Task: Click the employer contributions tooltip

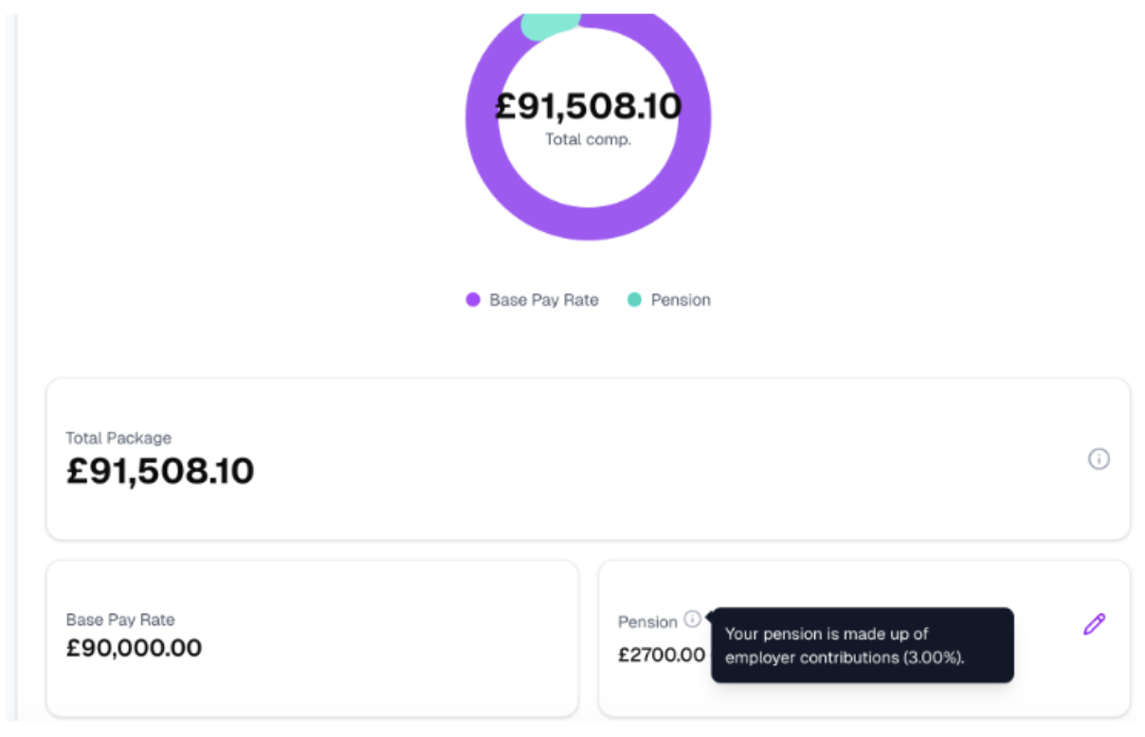Action: click(x=862, y=645)
